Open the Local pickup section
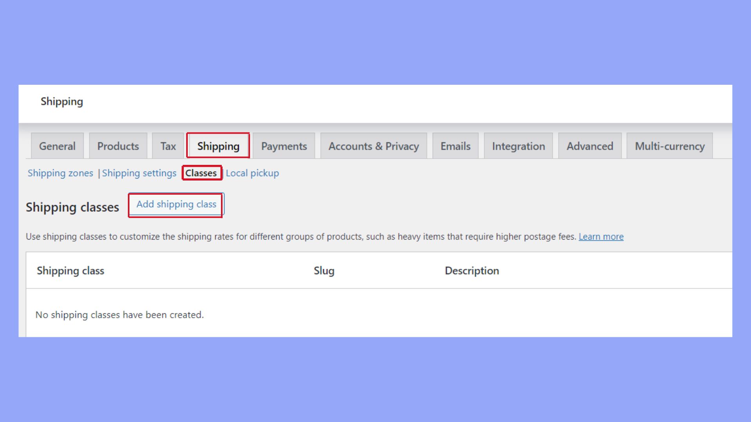 click(x=252, y=173)
